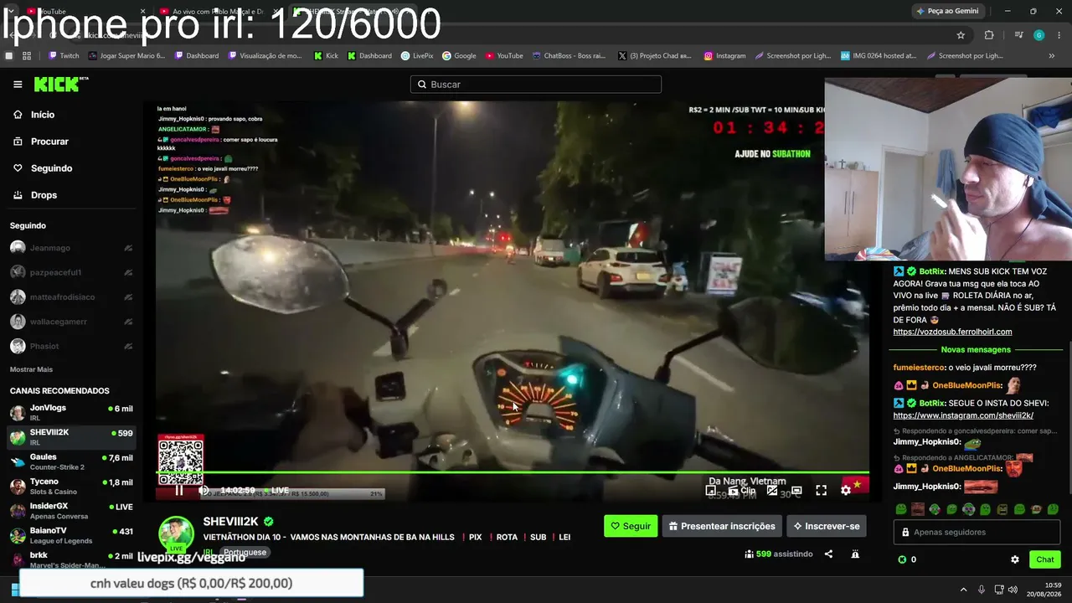Toggle theater mode in the player

click(796, 491)
